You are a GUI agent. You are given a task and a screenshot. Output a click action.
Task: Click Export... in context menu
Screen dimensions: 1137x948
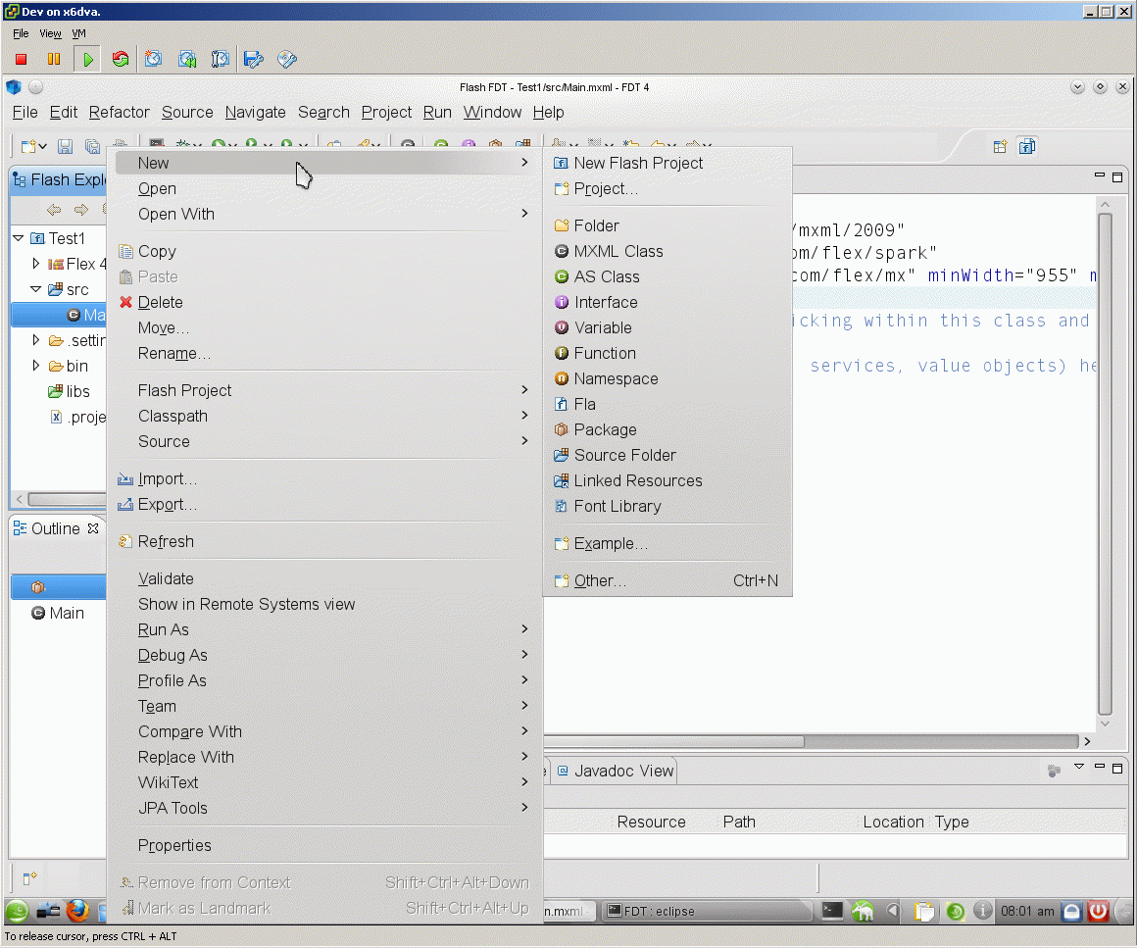[324, 504]
